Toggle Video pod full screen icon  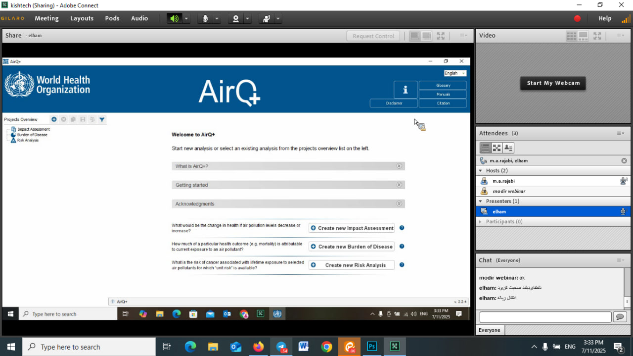pos(597,36)
